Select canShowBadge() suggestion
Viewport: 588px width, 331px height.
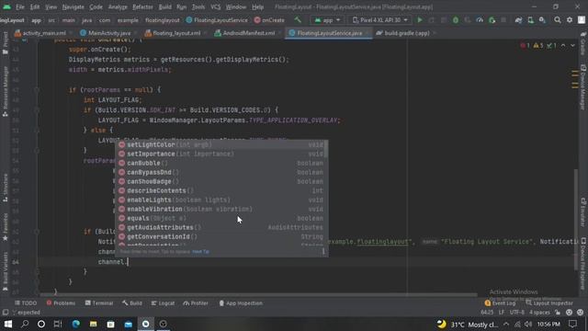(221, 181)
